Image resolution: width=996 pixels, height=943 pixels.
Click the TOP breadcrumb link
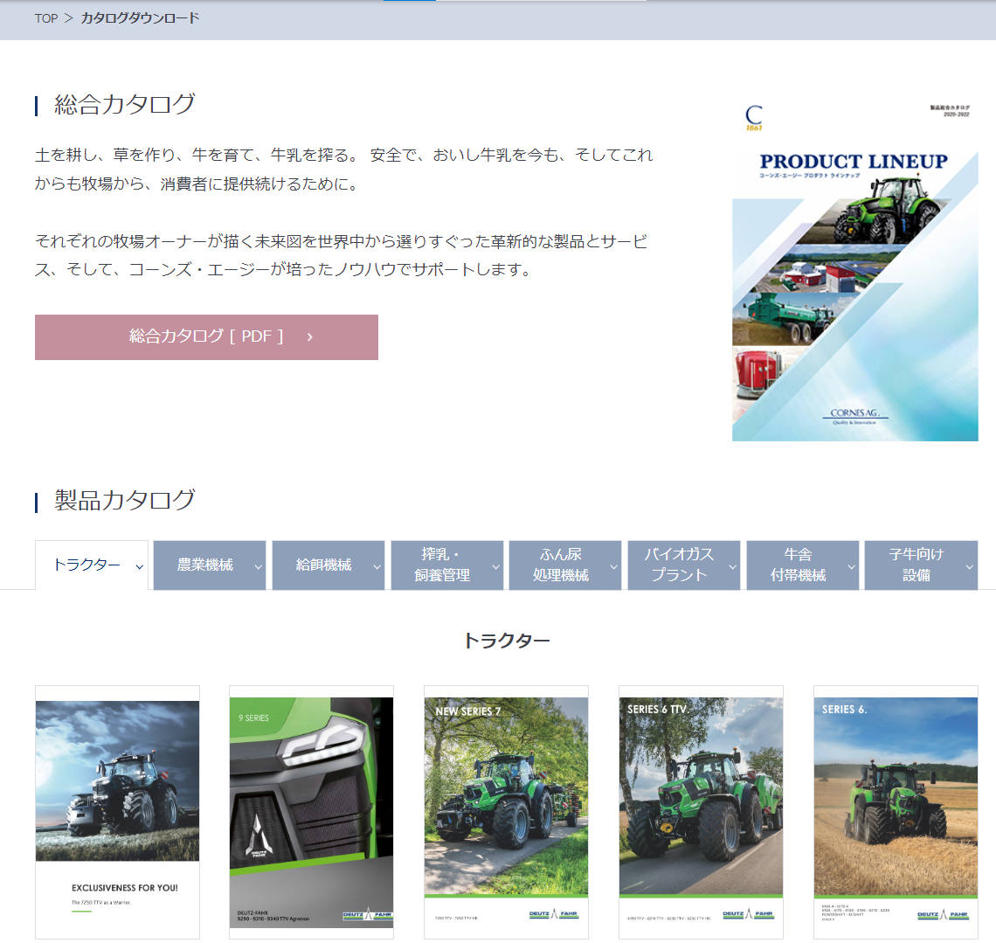click(45, 18)
